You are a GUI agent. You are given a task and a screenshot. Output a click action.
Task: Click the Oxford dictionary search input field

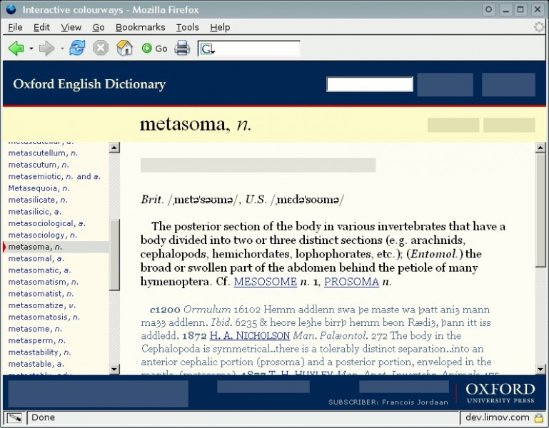tap(369, 84)
